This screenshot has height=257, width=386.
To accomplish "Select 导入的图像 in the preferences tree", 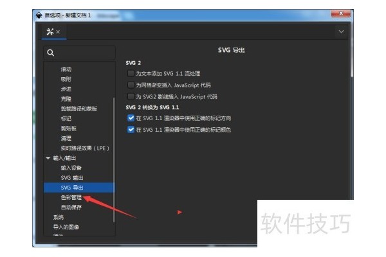I will pos(66,227).
